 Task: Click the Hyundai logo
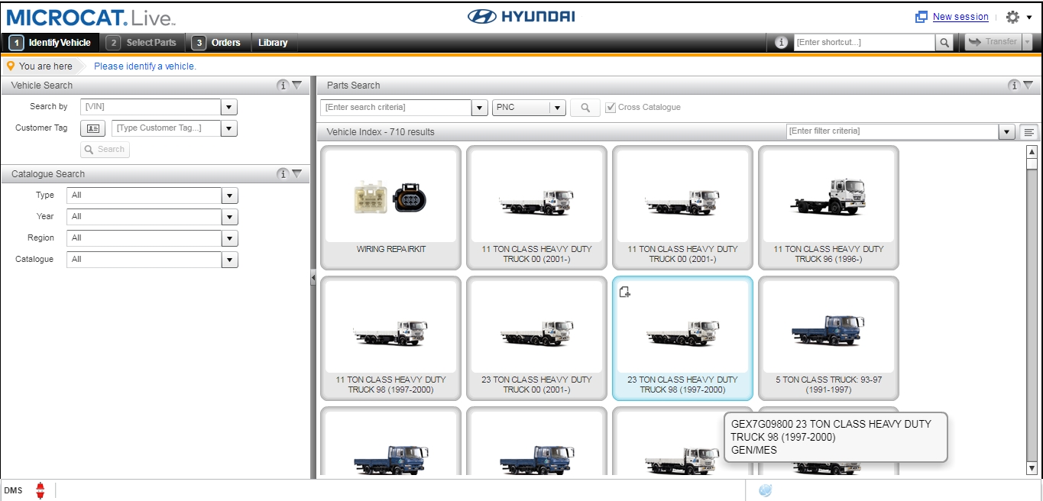(521, 17)
